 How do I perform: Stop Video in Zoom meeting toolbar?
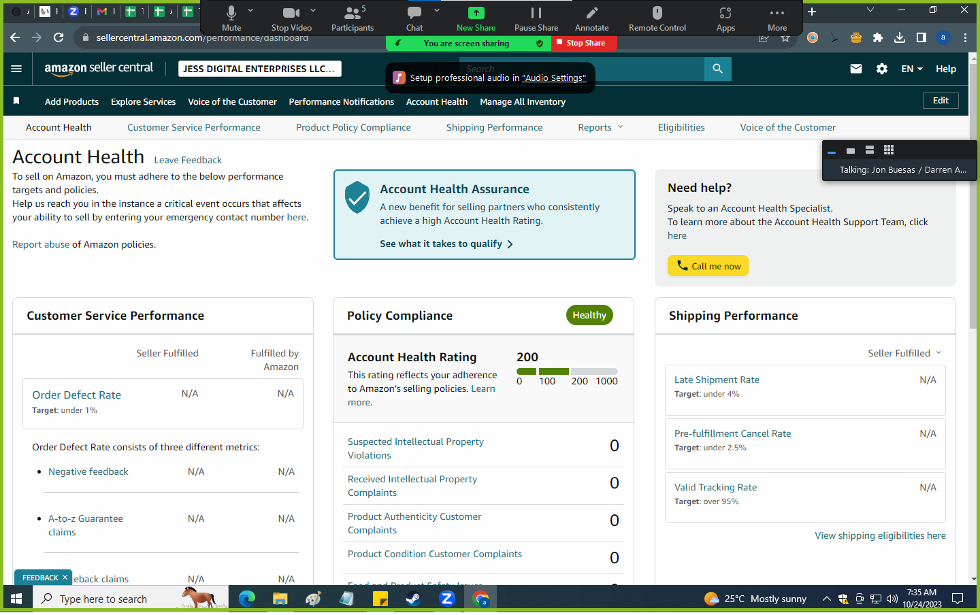pos(291,18)
